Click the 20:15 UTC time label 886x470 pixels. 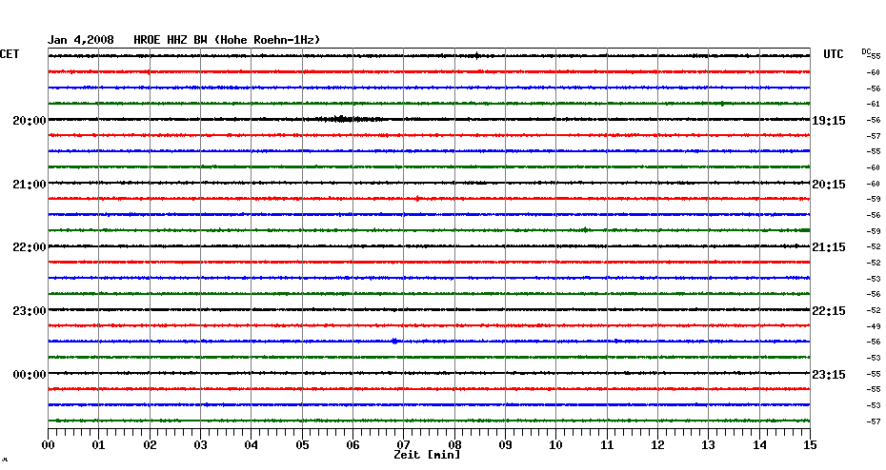829,185
